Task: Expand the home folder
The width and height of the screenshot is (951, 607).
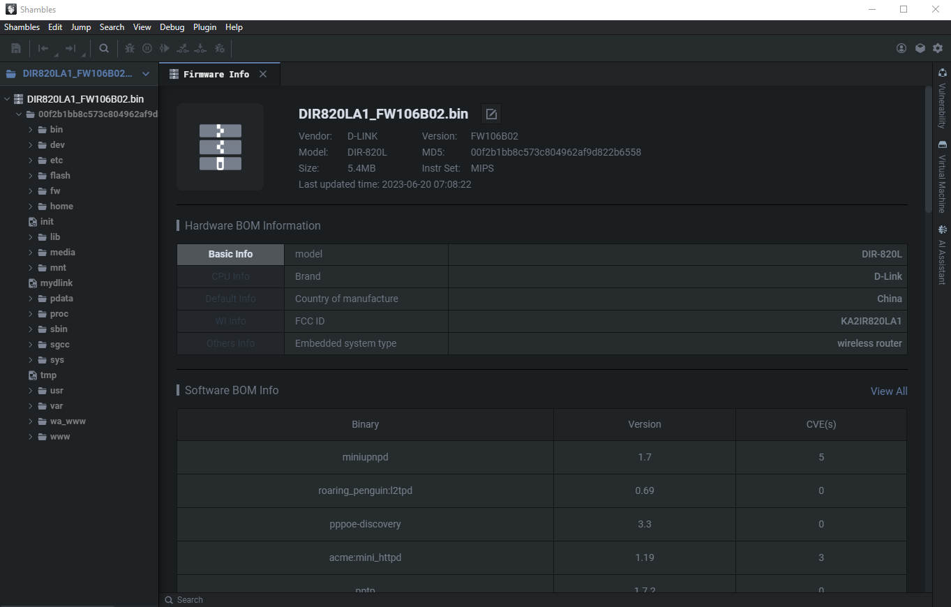Action: (31, 207)
